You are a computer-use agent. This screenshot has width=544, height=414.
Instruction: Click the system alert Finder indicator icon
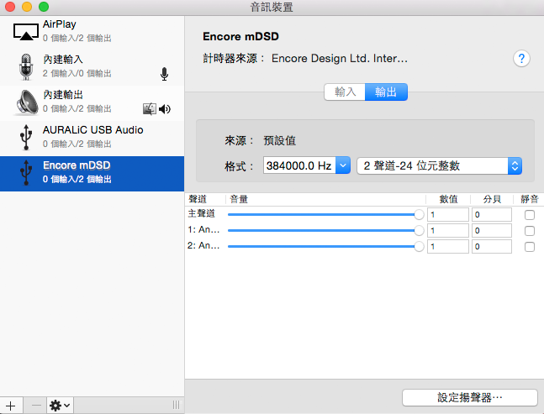pos(150,109)
